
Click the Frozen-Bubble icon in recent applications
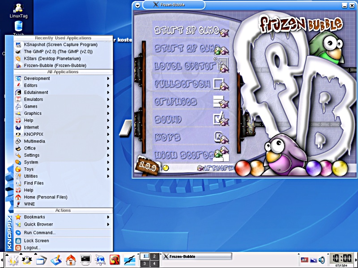18,66
